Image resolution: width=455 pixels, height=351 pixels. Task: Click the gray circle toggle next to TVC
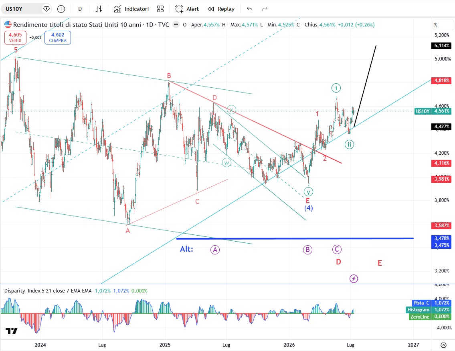pos(176,25)
